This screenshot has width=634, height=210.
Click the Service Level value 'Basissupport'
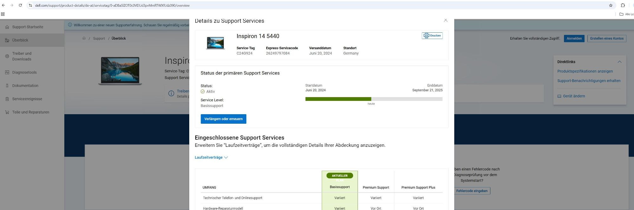(x=212, y=106)
